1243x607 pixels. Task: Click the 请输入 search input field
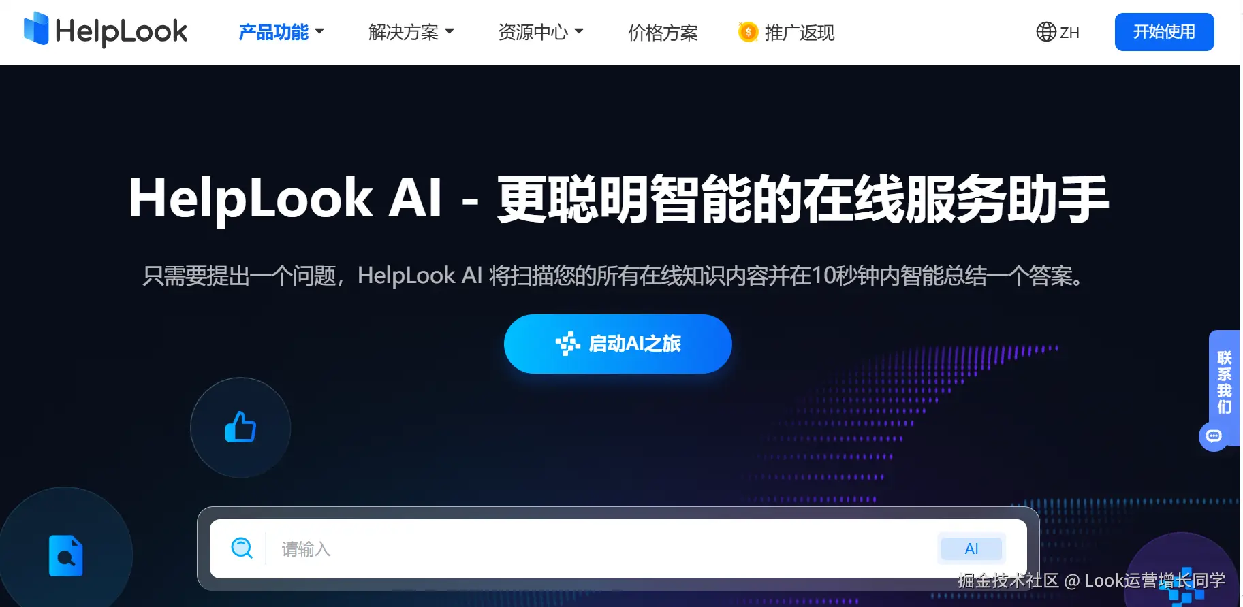click(x=599, y=548)
